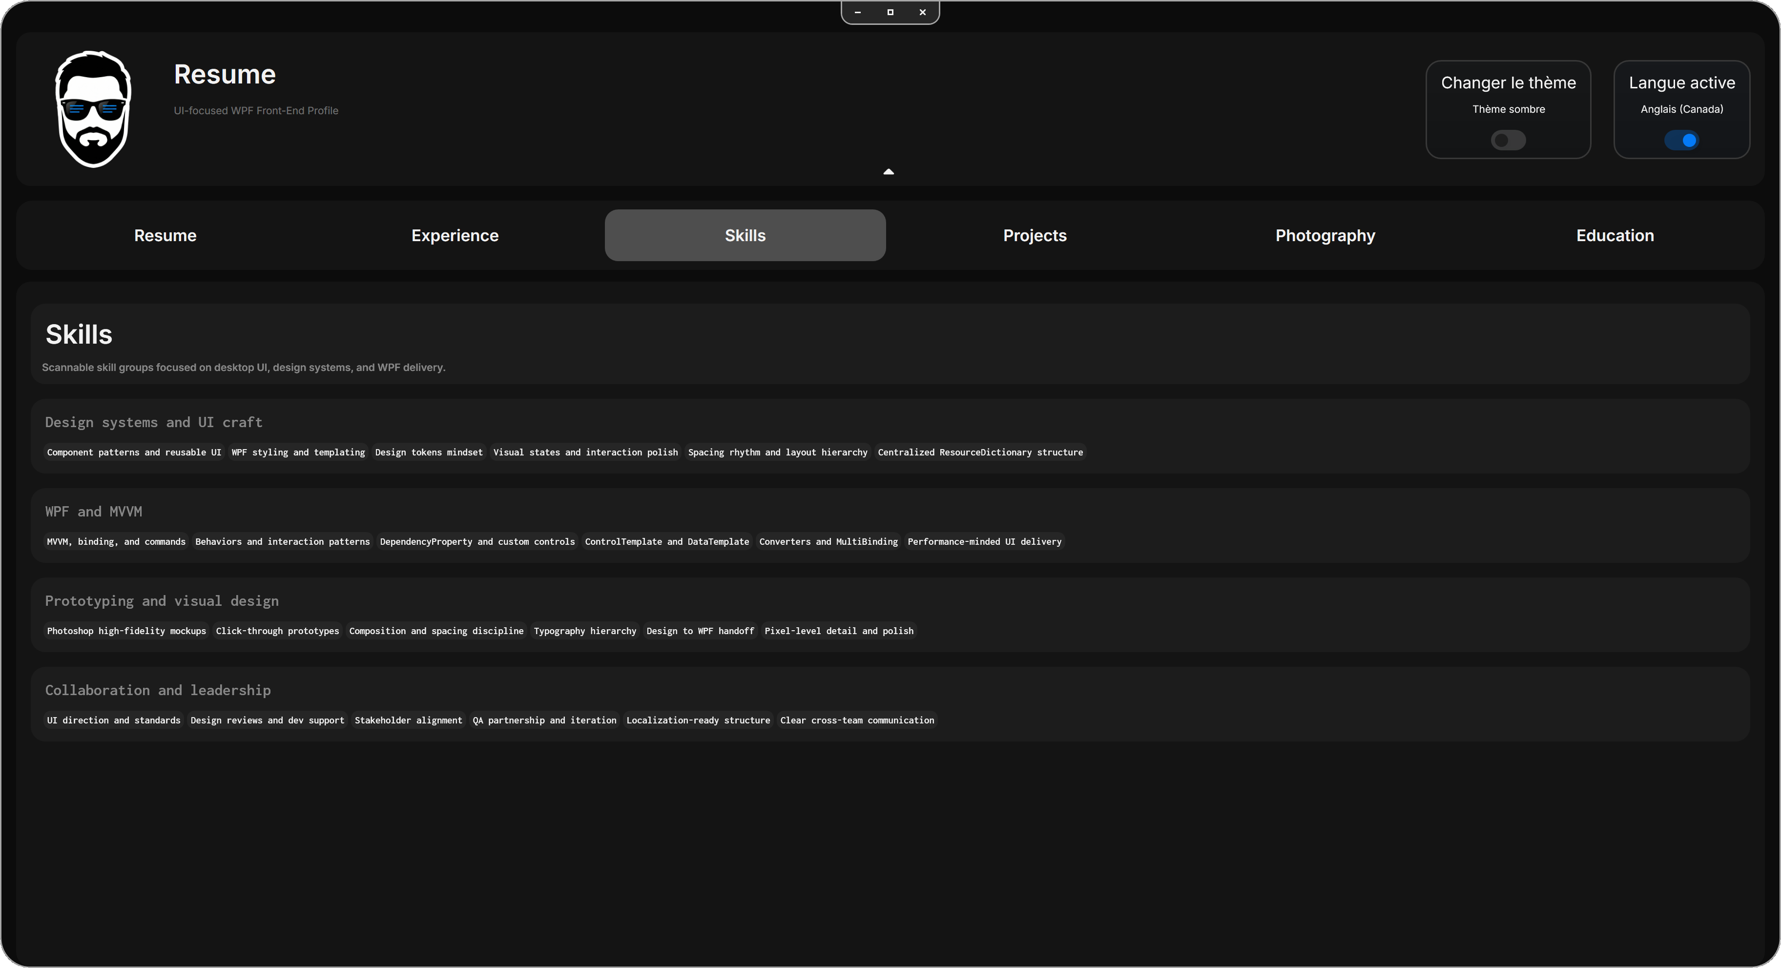Click the bearded avatar logo
Screen dimensions: 1781x968
tap(93, 109)
